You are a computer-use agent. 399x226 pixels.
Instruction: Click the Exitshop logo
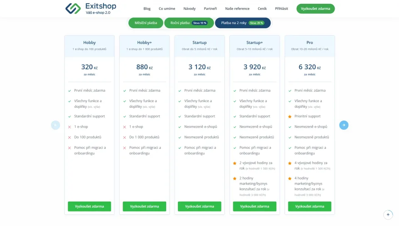pyautogui.click(x=91, y=9)
